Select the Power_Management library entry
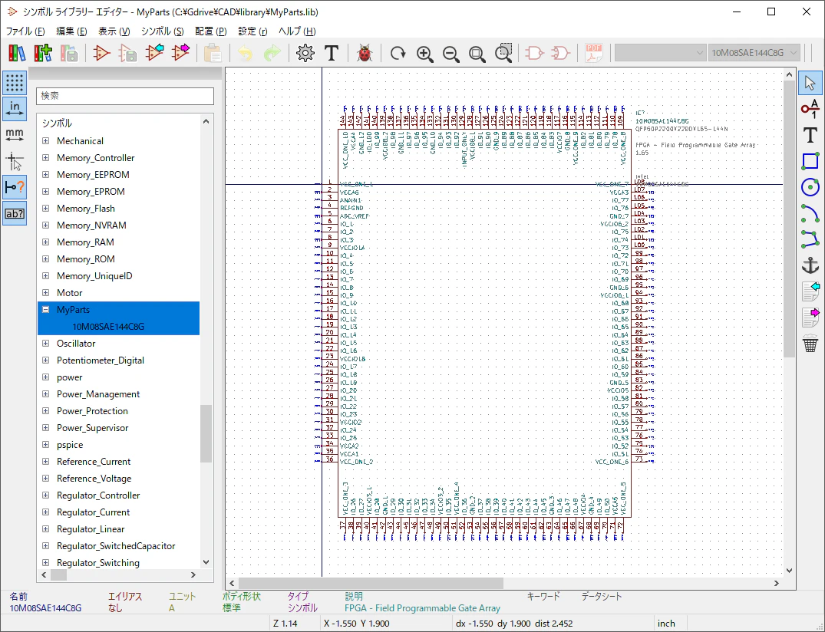The image size is (825, 632). click(x=98, y=394)
